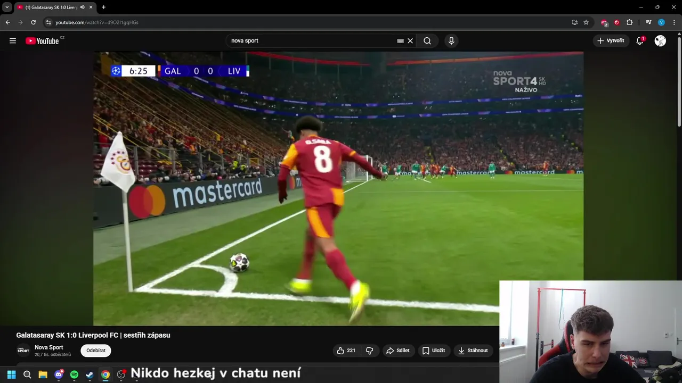Open Spotify from the taskbar
Viewport: 682px width, 383px height.
pos(74,374)
